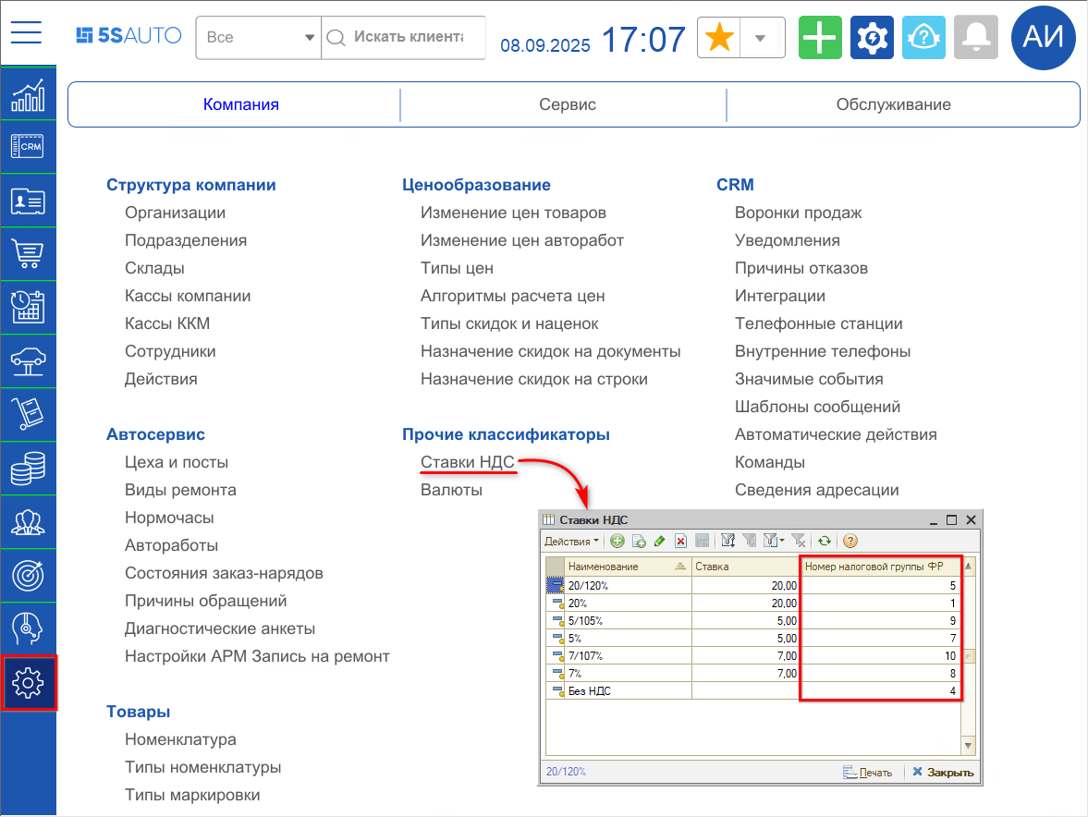The width and height of the screenshot is (1088, 817).
Task: Open the 'Все' filter dropdown
Action: [259, 38]
